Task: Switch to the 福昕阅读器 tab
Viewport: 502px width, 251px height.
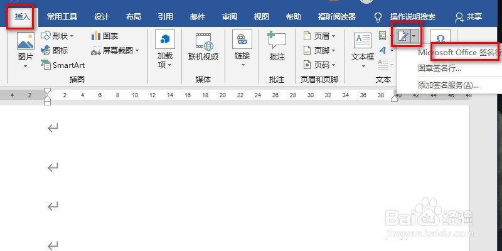Action: [x=337, y=17]
